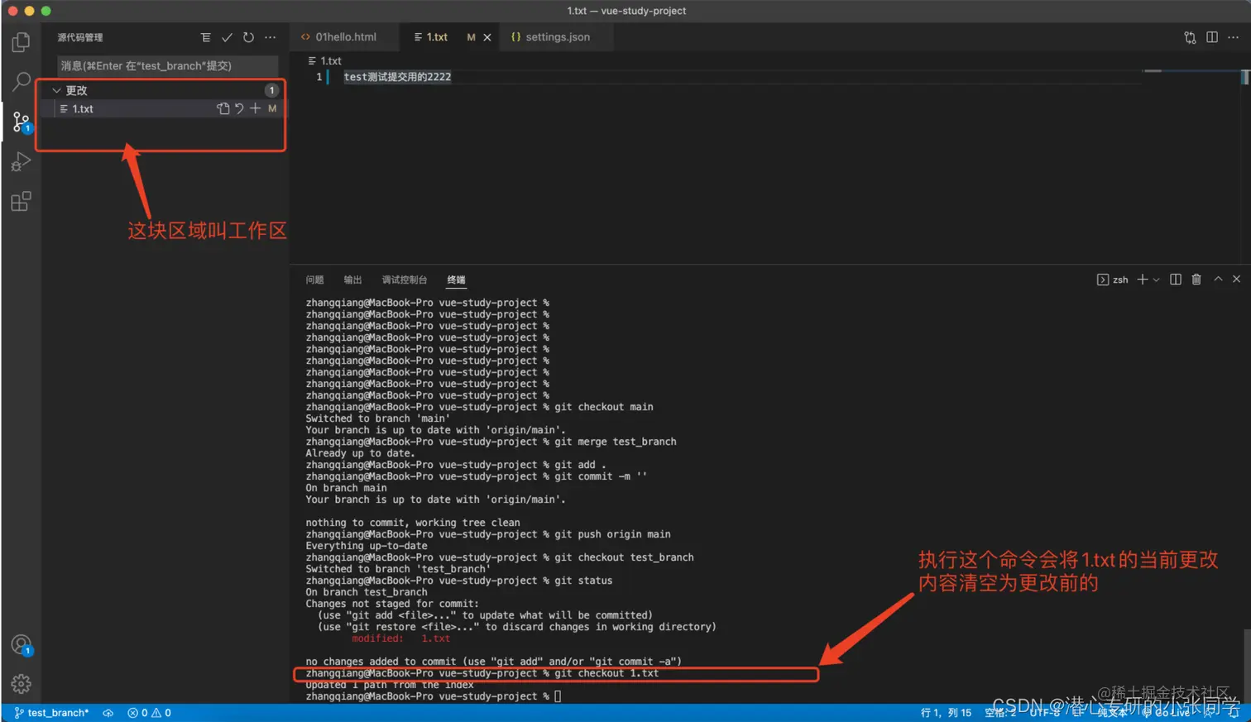Open the Run and Debug view
Image resolution: width=1251 pixels, height=722 pixels.
[21, 161]
